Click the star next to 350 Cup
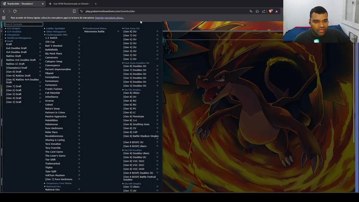Viewport: 359px width, 202px height. 79,42
